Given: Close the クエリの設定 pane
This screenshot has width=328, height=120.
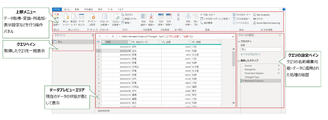Looking at the screenshot, I should [x=280, y=35].
